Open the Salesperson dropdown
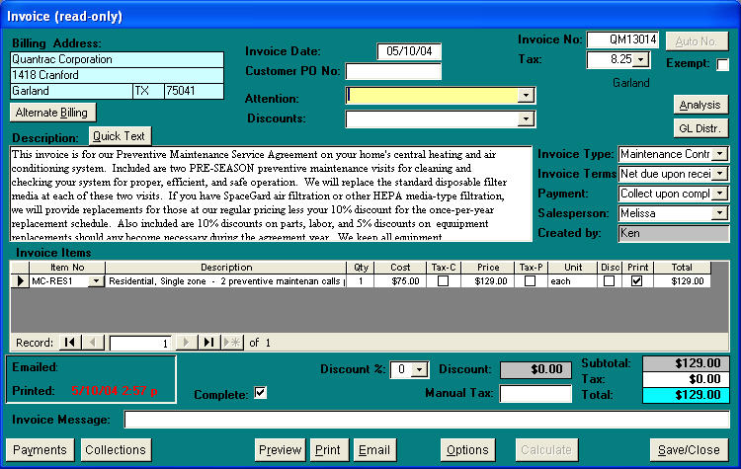The height and width of the screenshot is (469, 741). [719, 213]
